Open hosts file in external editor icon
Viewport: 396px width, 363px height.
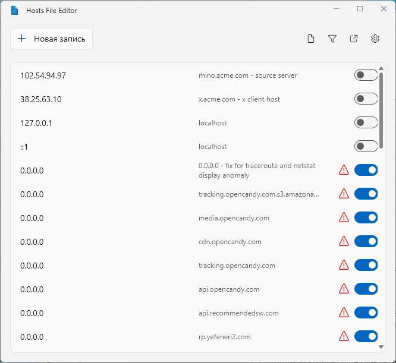click(354, 39)
